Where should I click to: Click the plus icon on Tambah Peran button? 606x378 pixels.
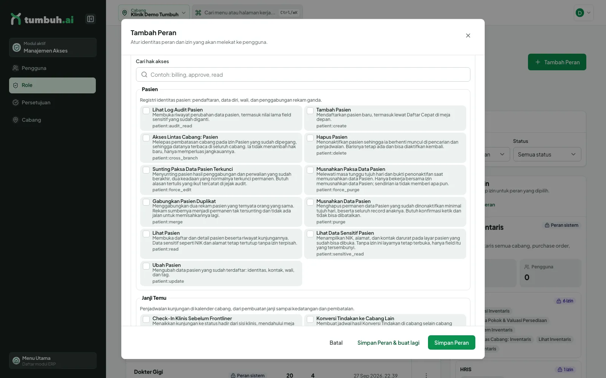click(538, 62)
